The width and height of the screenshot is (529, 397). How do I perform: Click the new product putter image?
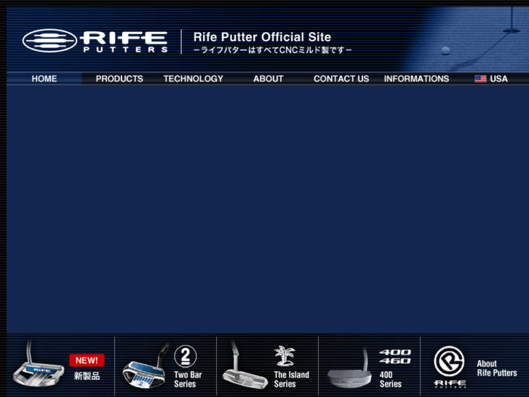pos(38,365)
